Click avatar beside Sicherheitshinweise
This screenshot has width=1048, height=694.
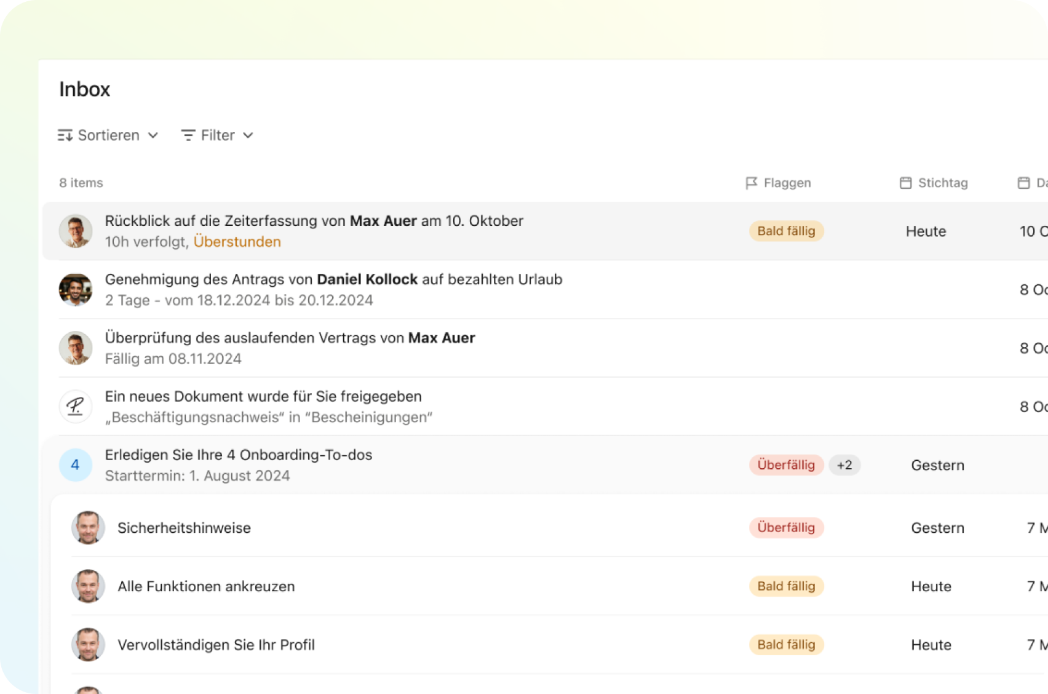tap(88, 528)
